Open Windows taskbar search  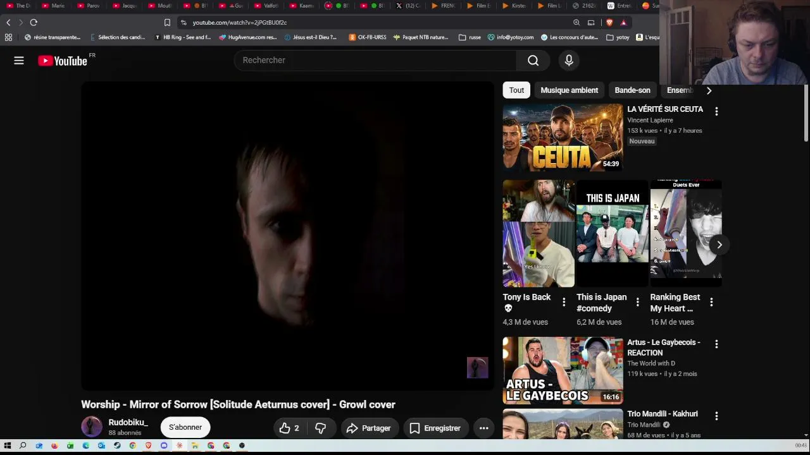[23, 446]
